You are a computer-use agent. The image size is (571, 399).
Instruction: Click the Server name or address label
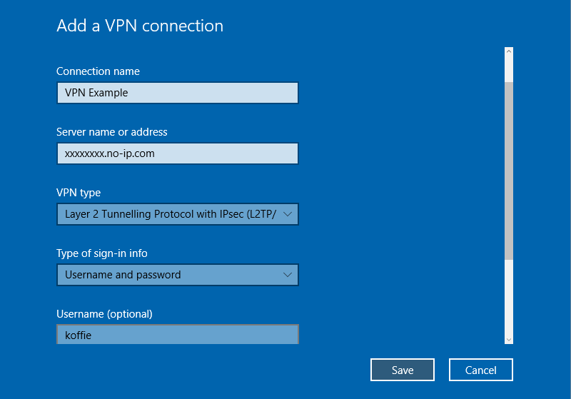pyautogui.click(x=112, y=132)
